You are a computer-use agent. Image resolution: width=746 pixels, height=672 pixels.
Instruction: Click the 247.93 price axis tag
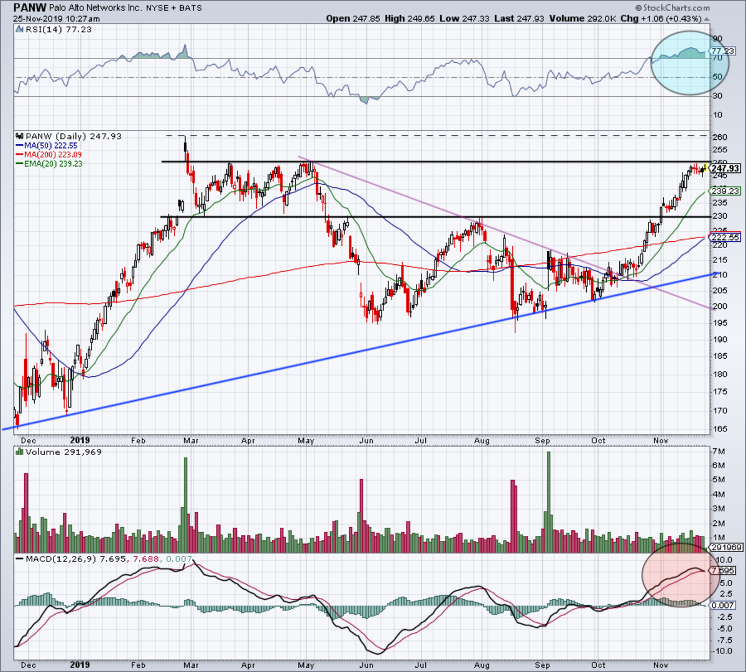tap(725, 168)
